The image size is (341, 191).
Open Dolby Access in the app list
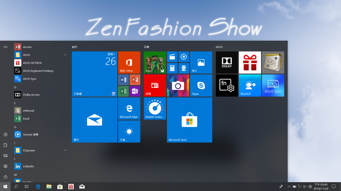(40, 95)
